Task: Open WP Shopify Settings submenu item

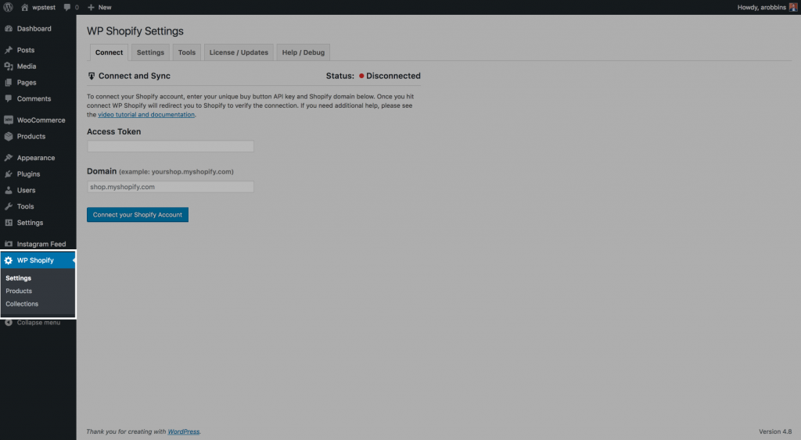Action: coord(19,278)
